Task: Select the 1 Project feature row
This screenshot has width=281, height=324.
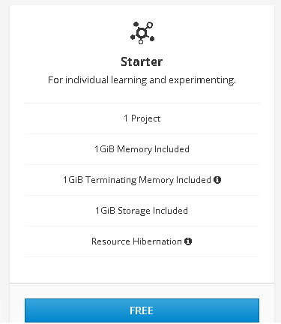Action: [x=142, y=118]
